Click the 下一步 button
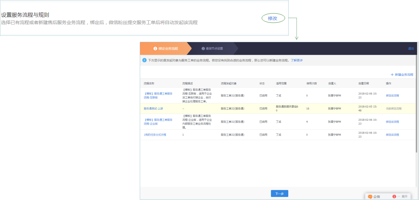Viewport: 419px width, 200px height. click(x=279, y=194)
